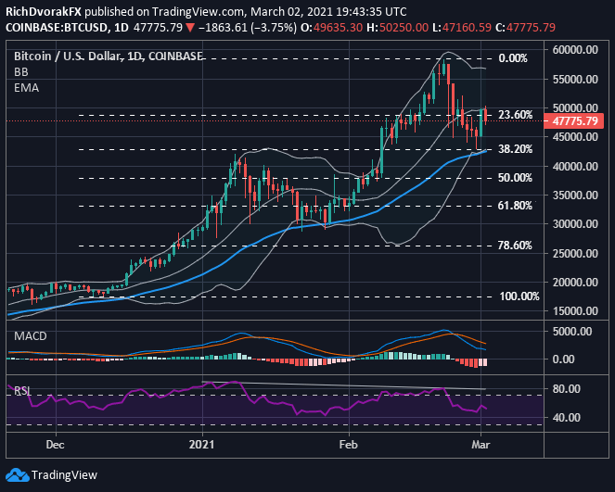This screenshot has height=492, width=615.
Task: Click the Dec date axis label
Action: tap(55, 445)
